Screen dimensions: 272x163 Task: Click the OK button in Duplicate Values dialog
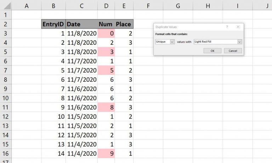point(212,51)
